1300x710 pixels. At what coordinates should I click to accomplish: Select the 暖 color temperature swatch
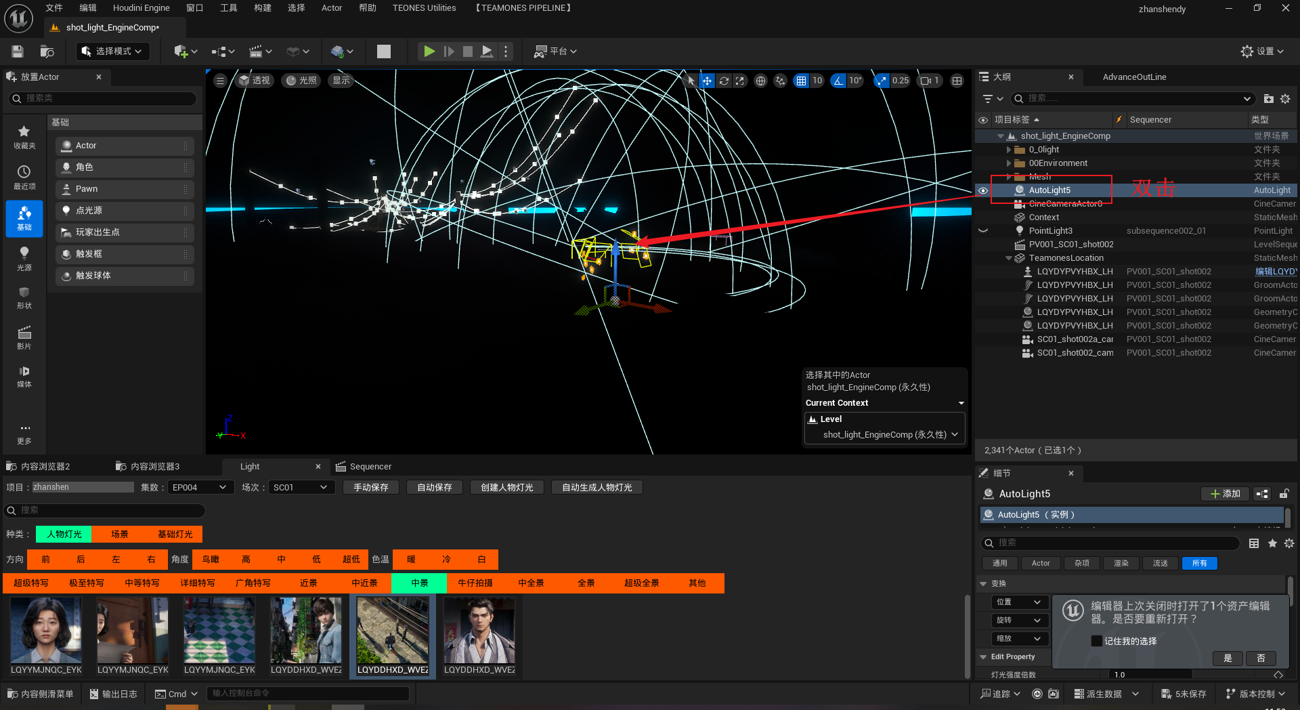(411, 560)
